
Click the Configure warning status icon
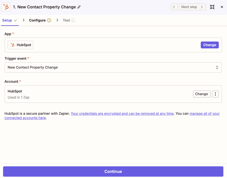tap(49, 20)
